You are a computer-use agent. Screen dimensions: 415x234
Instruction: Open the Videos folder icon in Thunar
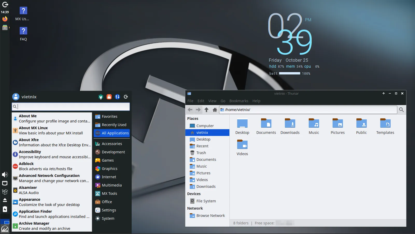point(242,145)
